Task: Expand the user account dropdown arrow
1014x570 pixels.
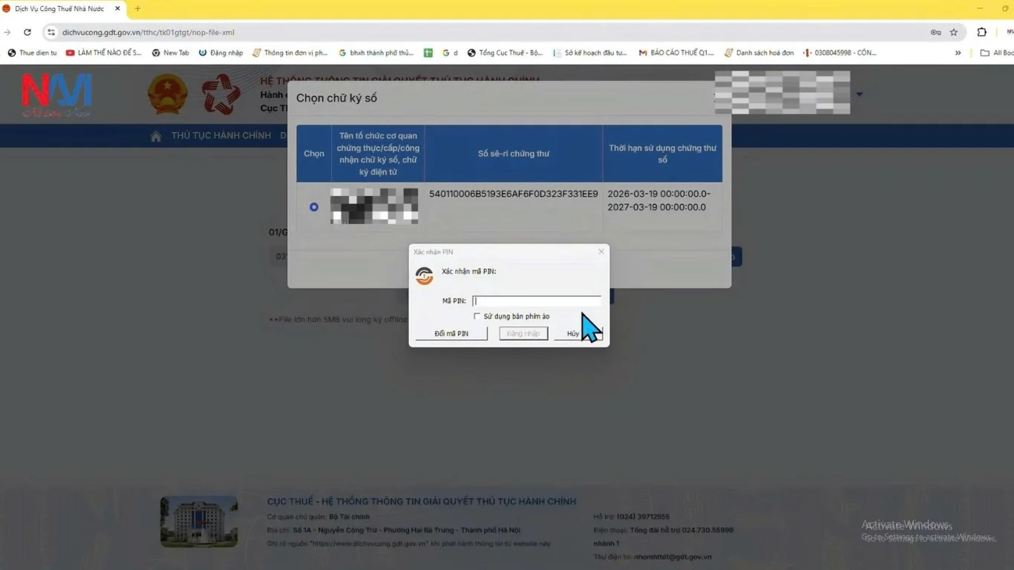Action: tap(860, 94)
